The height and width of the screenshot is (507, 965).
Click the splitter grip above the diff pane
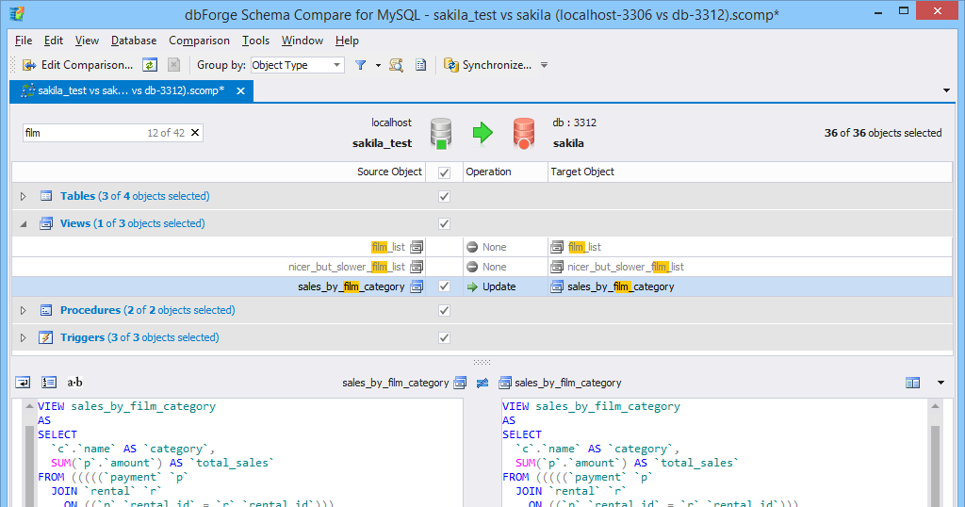click(x=482, y=363)
